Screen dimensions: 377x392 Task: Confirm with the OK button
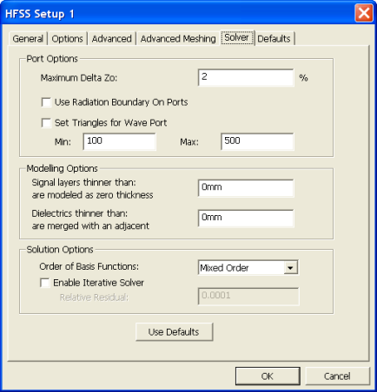click(268, 376)
